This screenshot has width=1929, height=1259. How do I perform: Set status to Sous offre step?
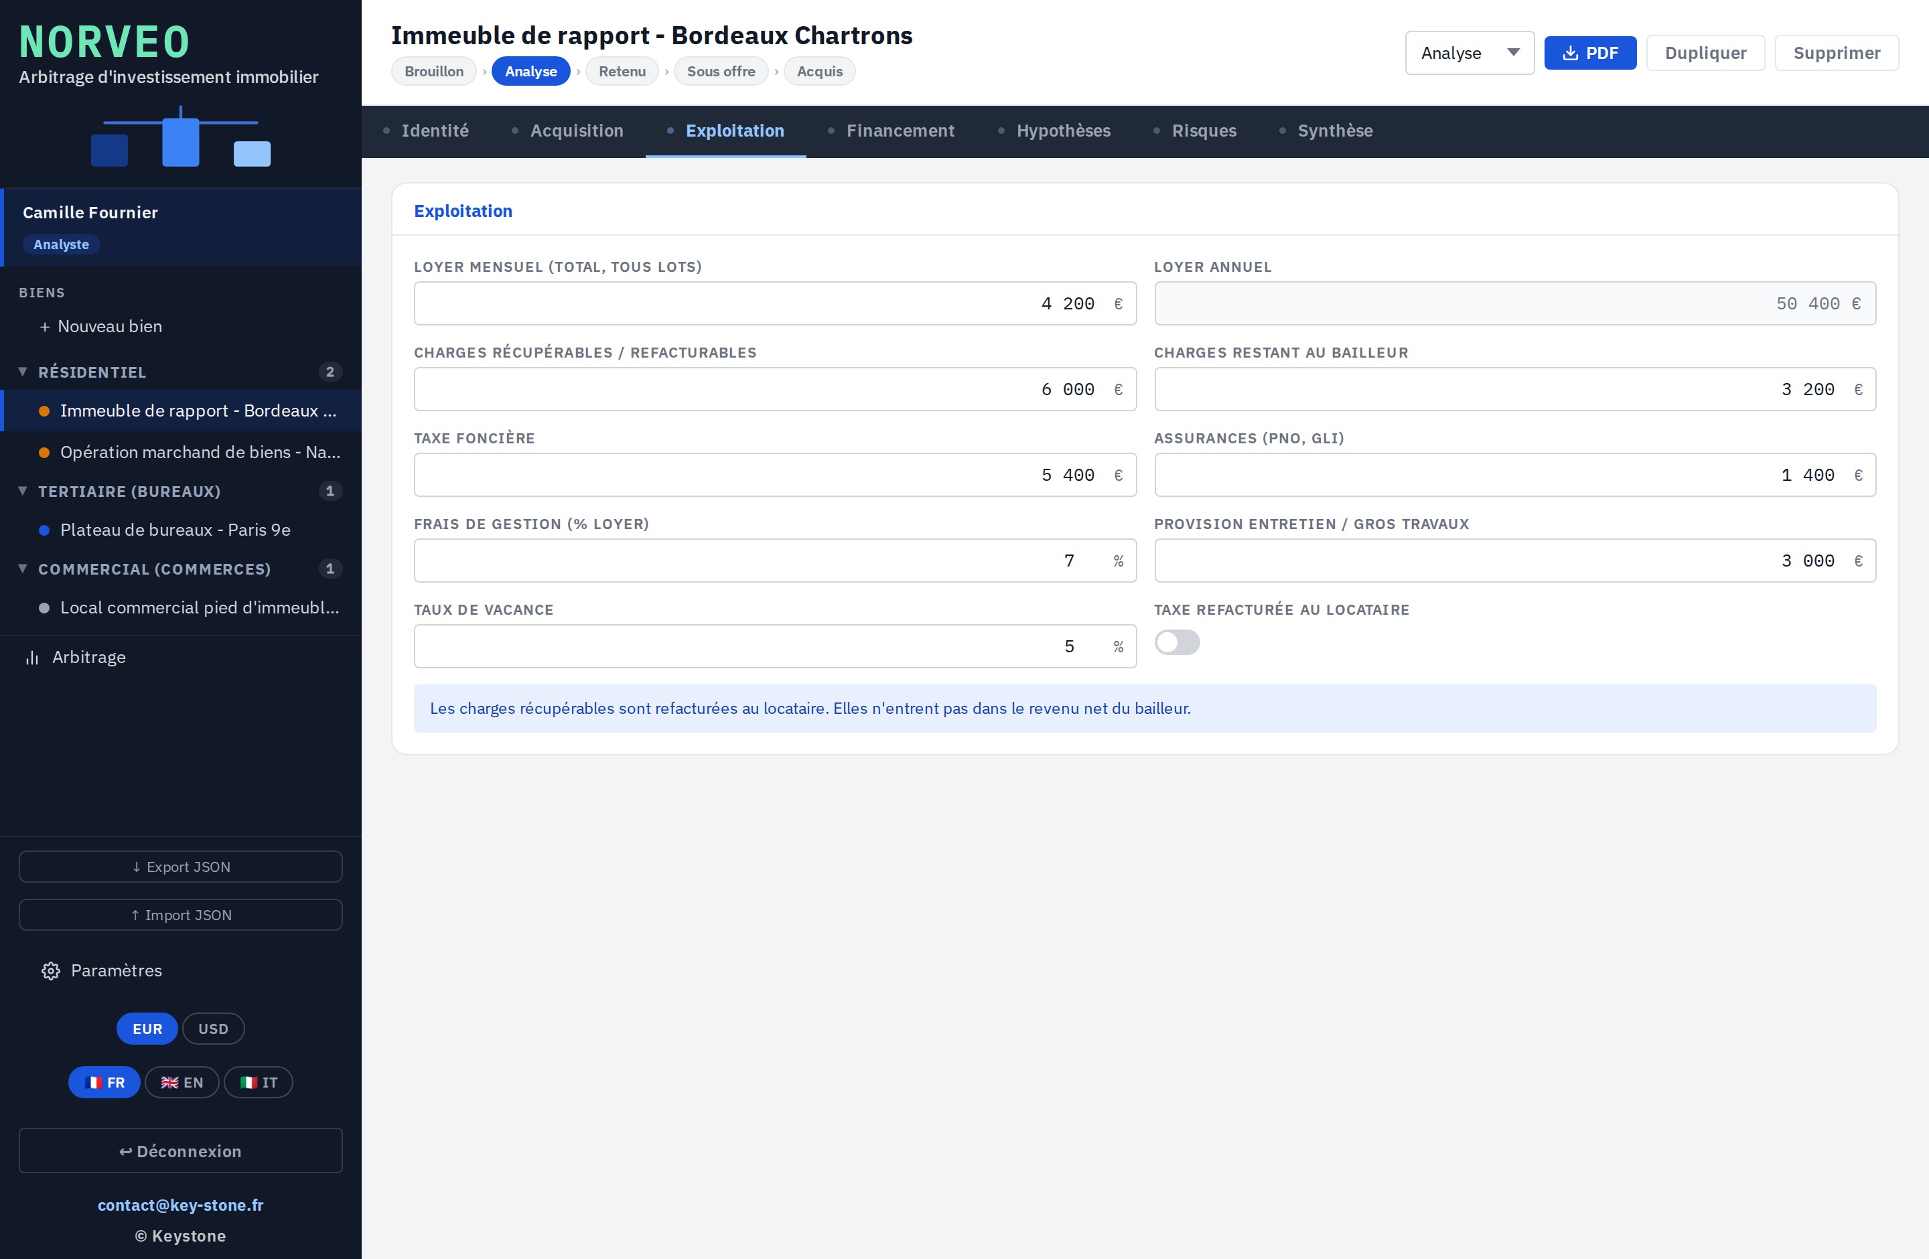721,71
